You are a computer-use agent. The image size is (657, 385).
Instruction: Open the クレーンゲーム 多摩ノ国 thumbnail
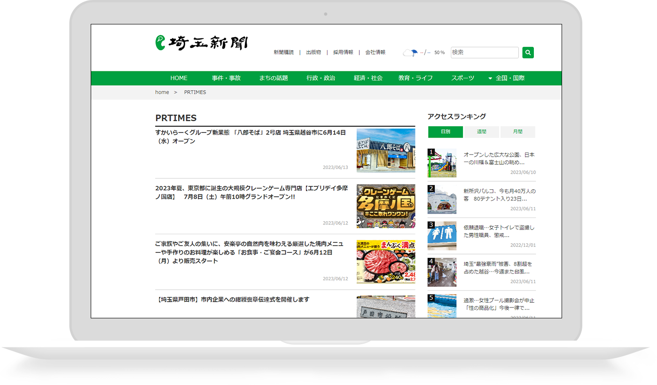[386, 206]
